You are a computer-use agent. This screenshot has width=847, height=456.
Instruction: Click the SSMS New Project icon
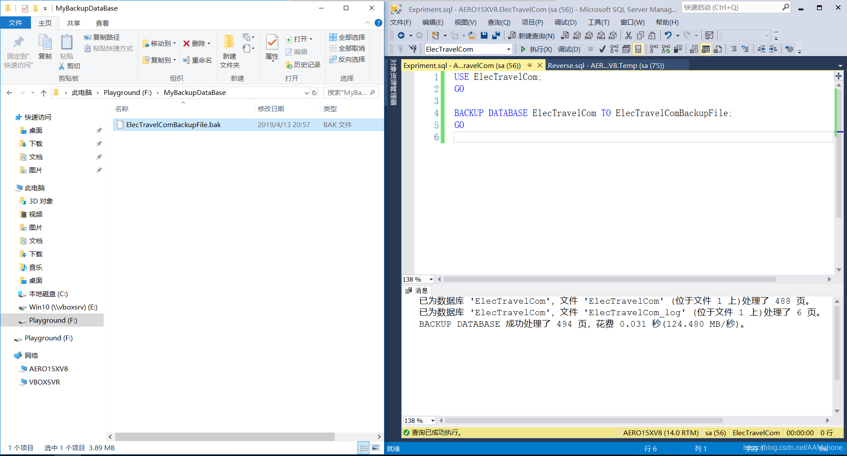[435, 35]
